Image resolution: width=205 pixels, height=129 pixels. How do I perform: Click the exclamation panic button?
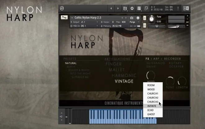point(178,8)
